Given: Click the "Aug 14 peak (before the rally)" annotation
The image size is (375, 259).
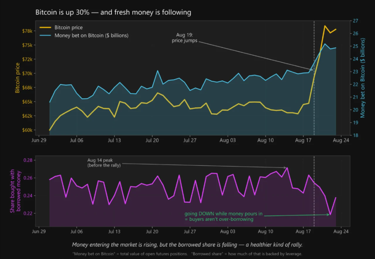Looking at the screenshot, I should pyautogui.click(x=104, y=163).
